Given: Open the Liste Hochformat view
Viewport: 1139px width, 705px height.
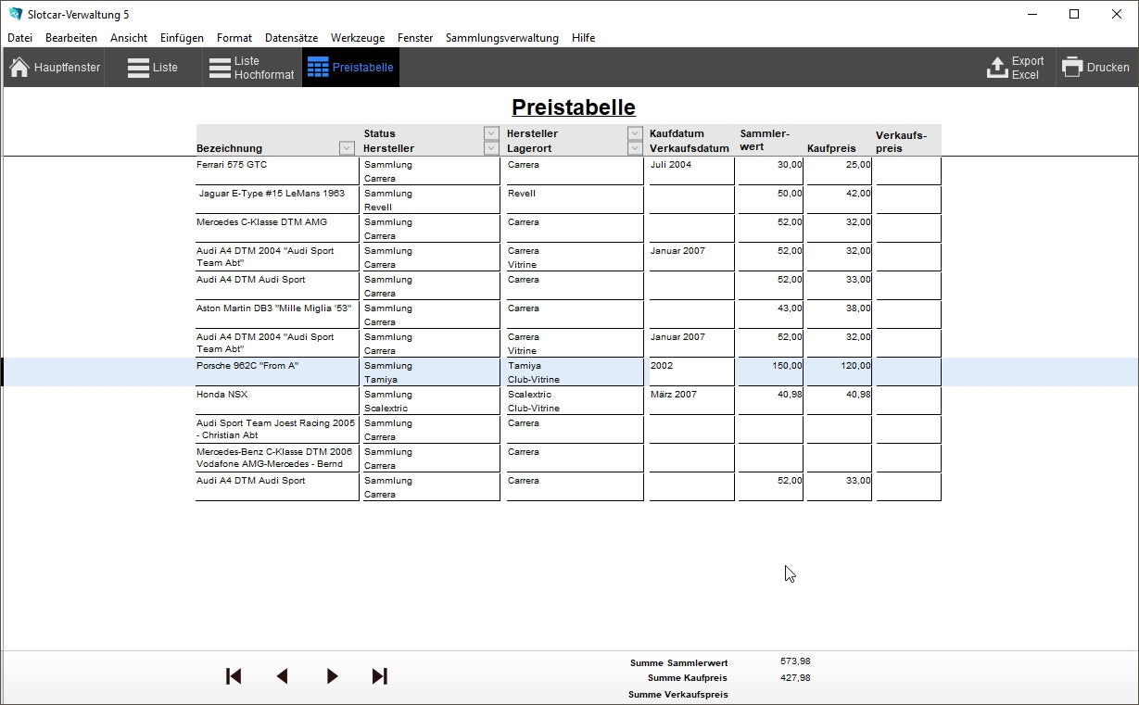Looking at the screenshot, I should coord(251,68).
